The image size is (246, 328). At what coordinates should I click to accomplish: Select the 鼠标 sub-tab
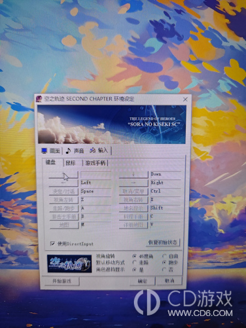(x=71, y=163)
